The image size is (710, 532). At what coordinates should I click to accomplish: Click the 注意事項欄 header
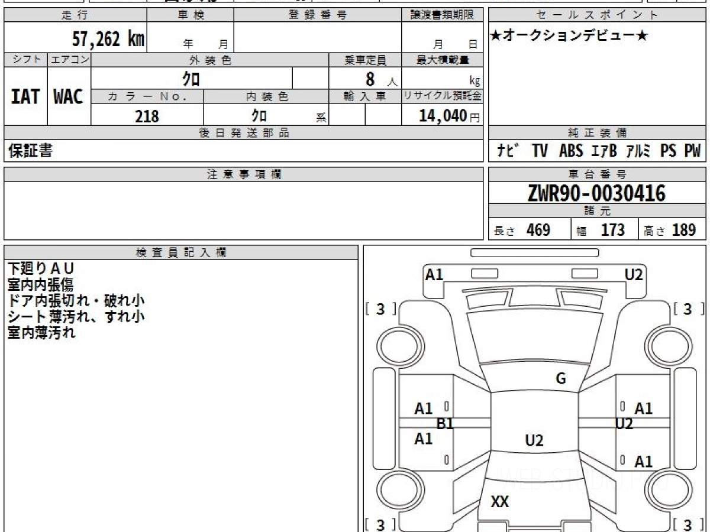pos(244,174)
